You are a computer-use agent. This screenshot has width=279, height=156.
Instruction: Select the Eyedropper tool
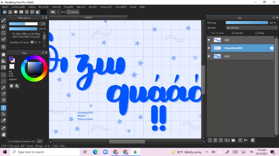(x=3, y=128)
